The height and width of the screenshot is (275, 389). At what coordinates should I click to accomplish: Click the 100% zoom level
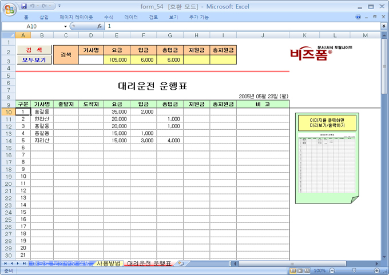pos(320,270)
